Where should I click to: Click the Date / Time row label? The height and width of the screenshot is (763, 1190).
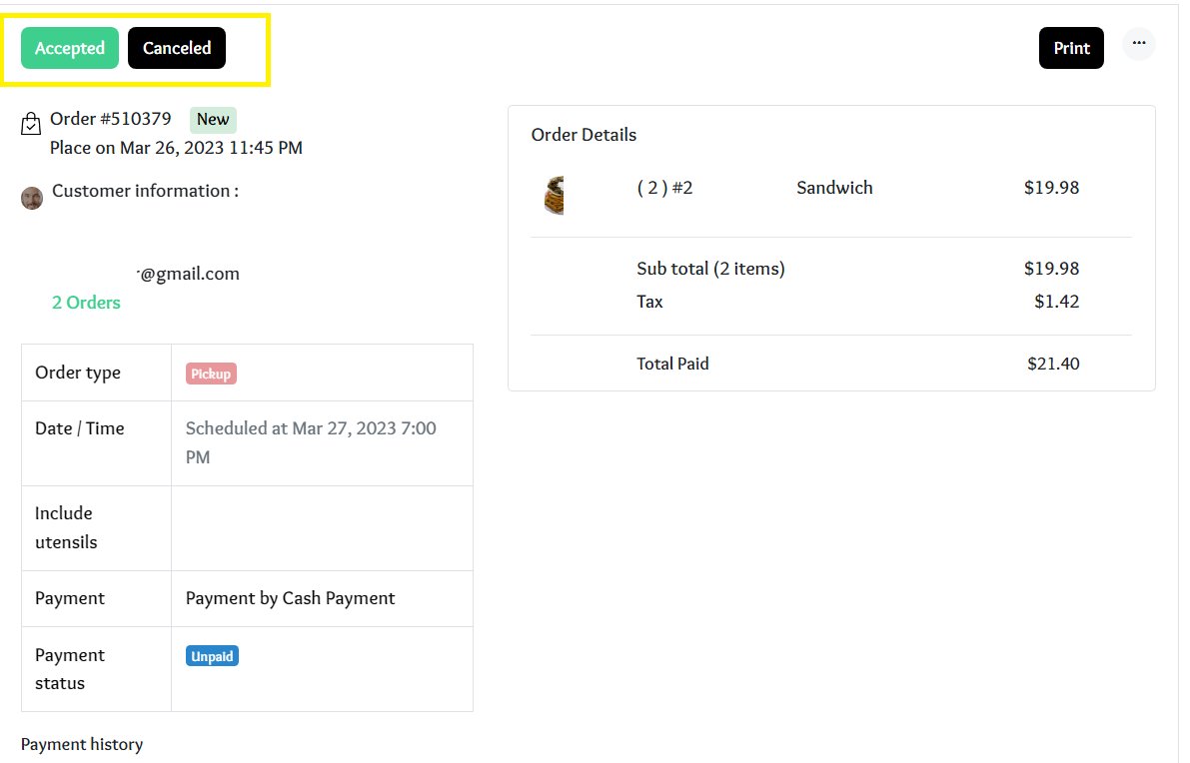[x=80, y=427]
